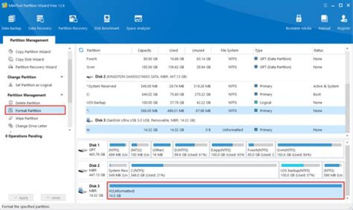Collapse the Change Partition section
Screen dimensions: 353x210
pos(62,77)
